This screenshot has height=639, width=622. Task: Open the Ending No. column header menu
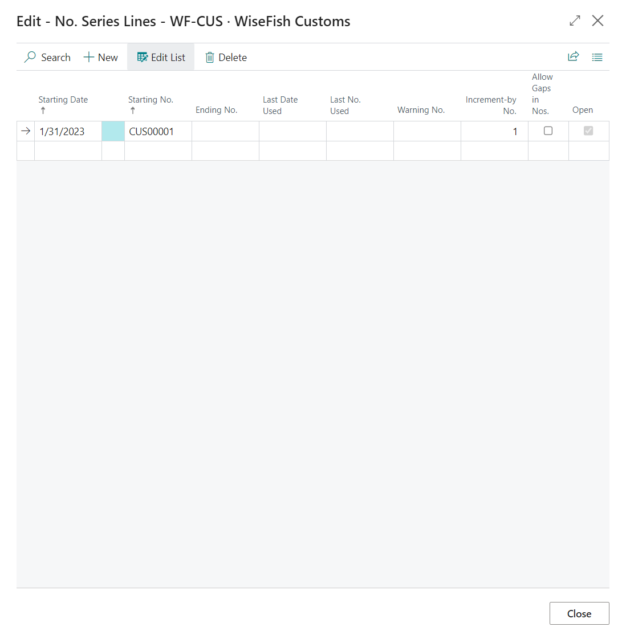[x=217, y=110]
